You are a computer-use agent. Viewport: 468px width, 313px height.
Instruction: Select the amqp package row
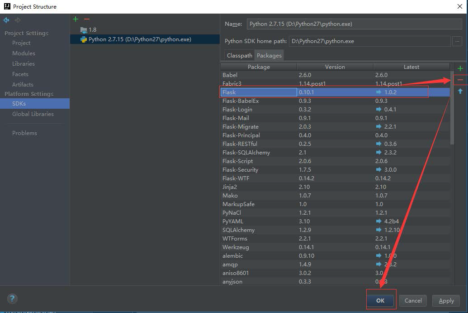coord(335,265)
